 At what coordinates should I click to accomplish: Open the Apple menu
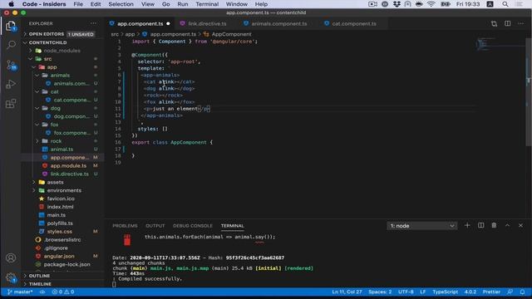[x=11, y=4]
